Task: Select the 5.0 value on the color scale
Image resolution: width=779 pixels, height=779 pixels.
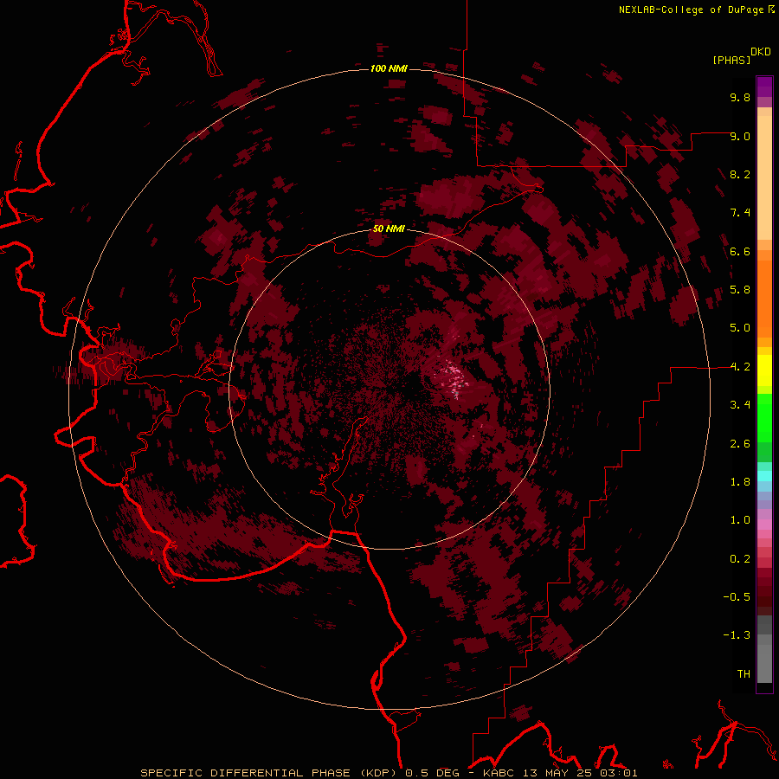Action: pyautogui.click(x=740, y=328)
